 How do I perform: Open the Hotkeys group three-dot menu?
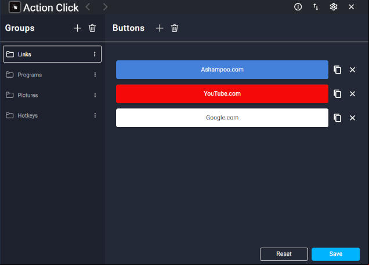(95, 115)
